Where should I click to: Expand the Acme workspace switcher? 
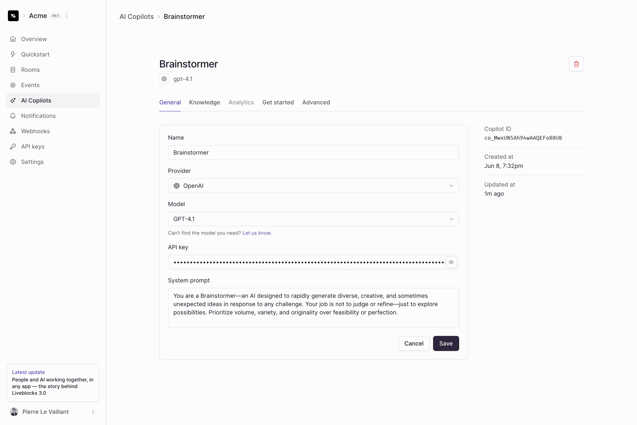click(x=66, y=15)
